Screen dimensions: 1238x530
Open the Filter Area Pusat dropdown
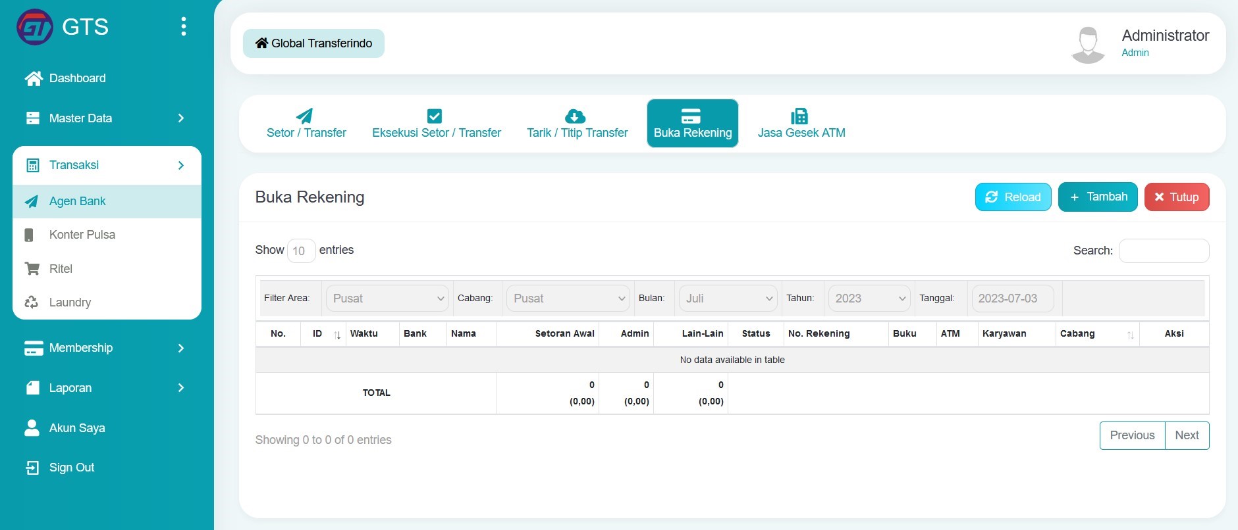click(387, 299)
